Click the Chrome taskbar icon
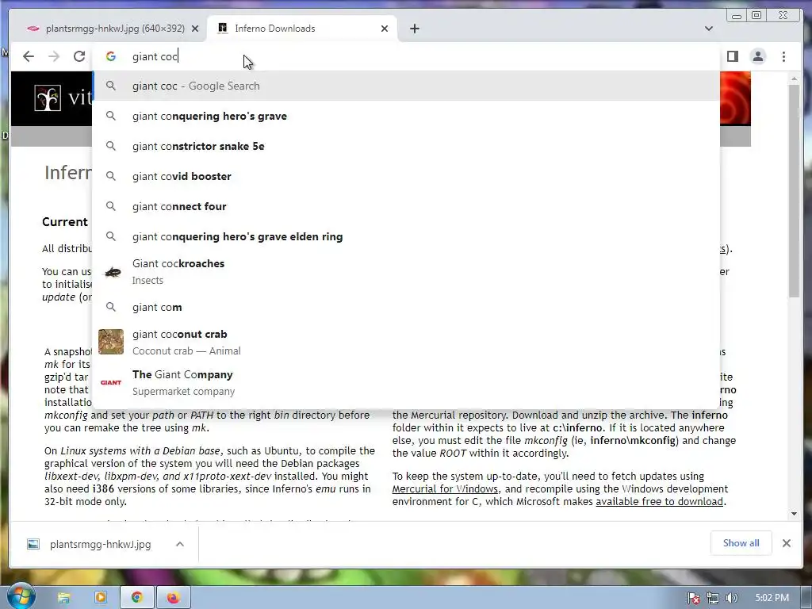 136,598
